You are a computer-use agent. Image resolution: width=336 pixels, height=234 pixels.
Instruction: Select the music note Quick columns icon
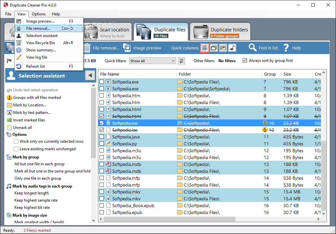coord(232,48)
